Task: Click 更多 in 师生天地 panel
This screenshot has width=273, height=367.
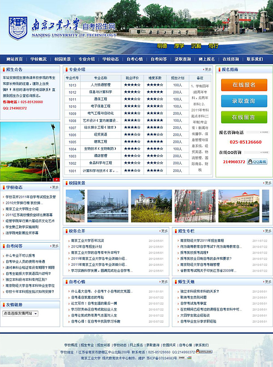Action: 267,282
